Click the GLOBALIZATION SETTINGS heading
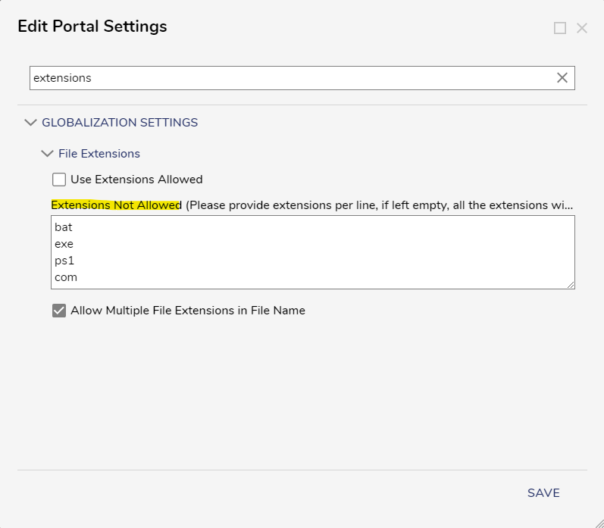Screen dimensions: 604x528 pyautogui.click(x=120, y=123)
